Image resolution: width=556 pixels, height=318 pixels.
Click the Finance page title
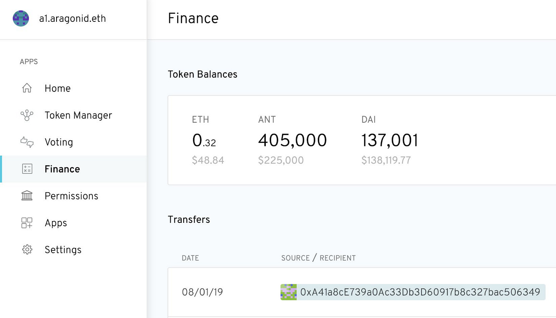point(193,18)
